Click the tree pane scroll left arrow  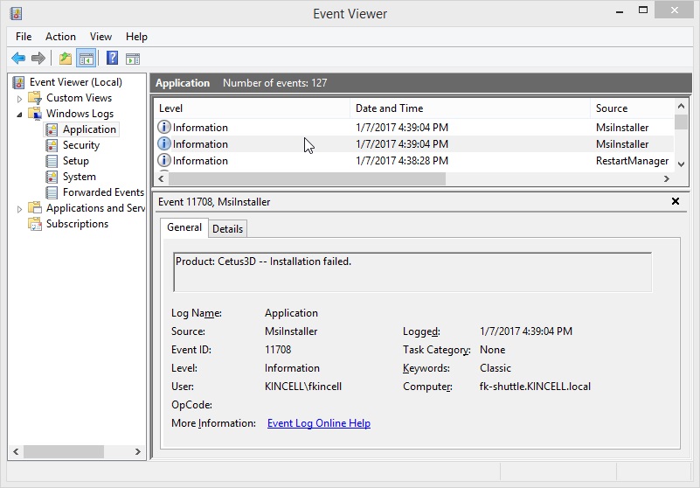(16, 452)
